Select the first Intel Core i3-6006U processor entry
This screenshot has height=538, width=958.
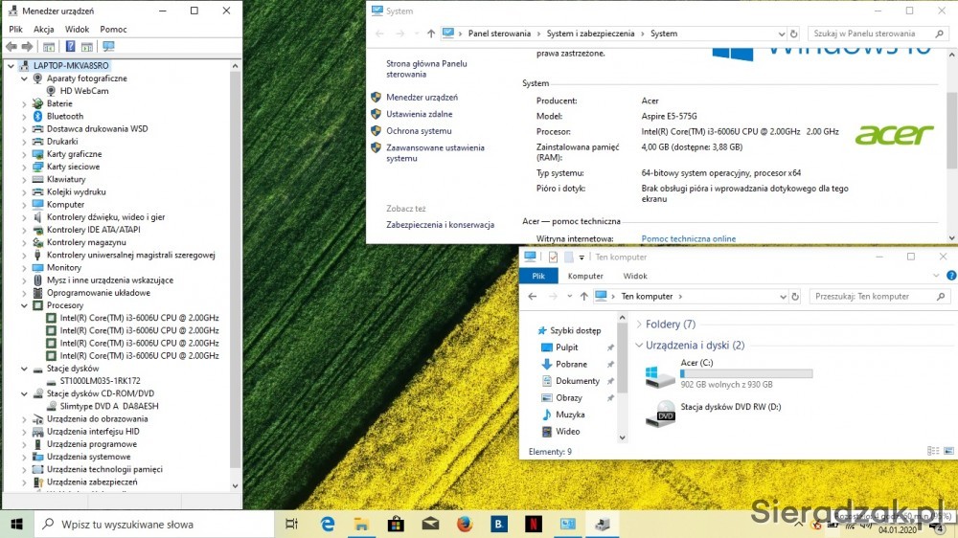pos(139,318)
